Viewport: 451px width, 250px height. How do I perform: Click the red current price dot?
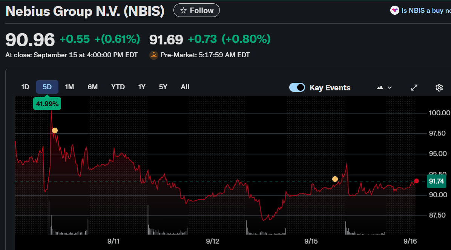[x=416, y=181]
